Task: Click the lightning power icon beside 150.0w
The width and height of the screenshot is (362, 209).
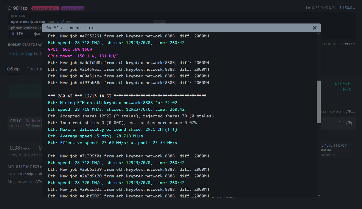Action: 341,8
